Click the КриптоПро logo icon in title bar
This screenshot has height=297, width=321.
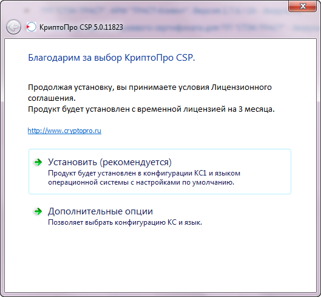click(x=32, y=27)
